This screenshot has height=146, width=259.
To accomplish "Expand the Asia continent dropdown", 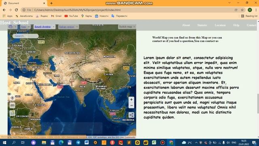I will 25,27.
